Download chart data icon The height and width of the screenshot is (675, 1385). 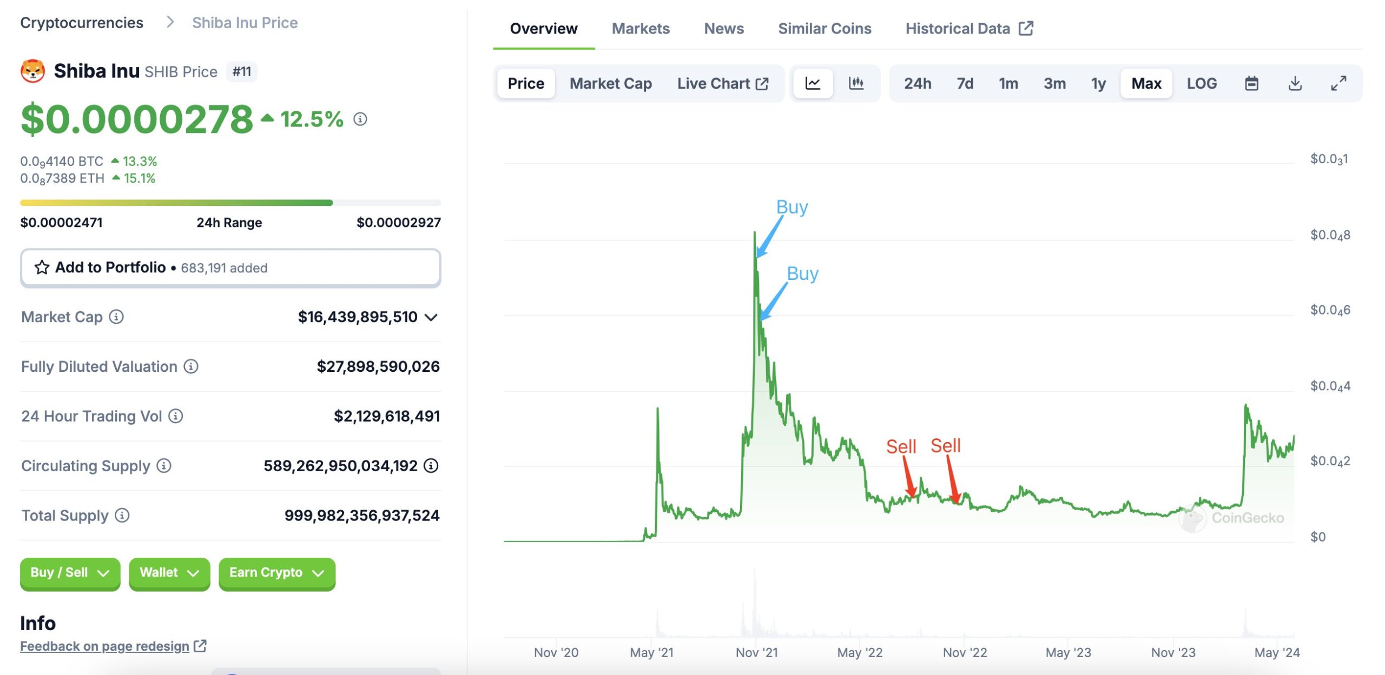tap(1295, 83)
